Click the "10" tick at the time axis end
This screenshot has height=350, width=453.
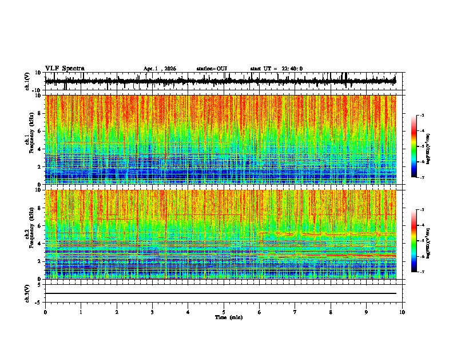[x=402, y=312]
